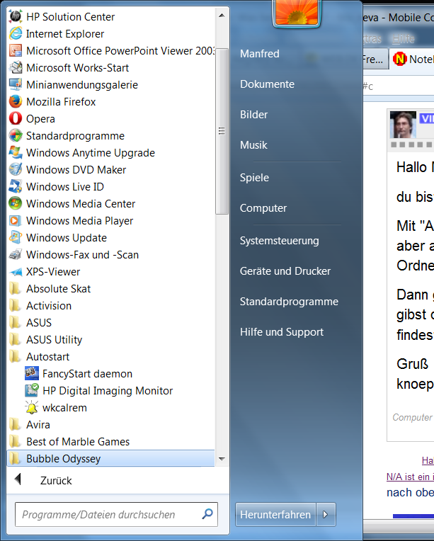Image resolution: width=434 pixels, height=541 pixels.
Task: Open Windows DVD Maker icon
Action: (16, 169)
